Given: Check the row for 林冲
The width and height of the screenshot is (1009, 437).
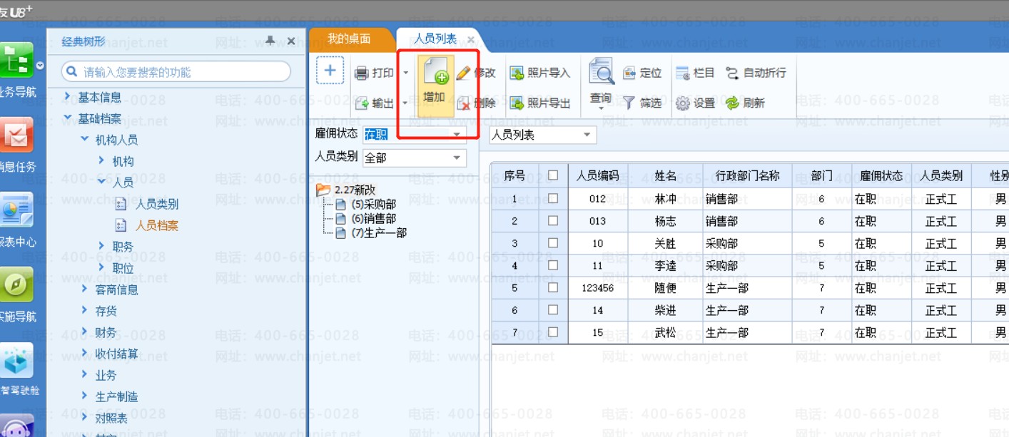Looking at the screenshot, I should click(553, 199).
